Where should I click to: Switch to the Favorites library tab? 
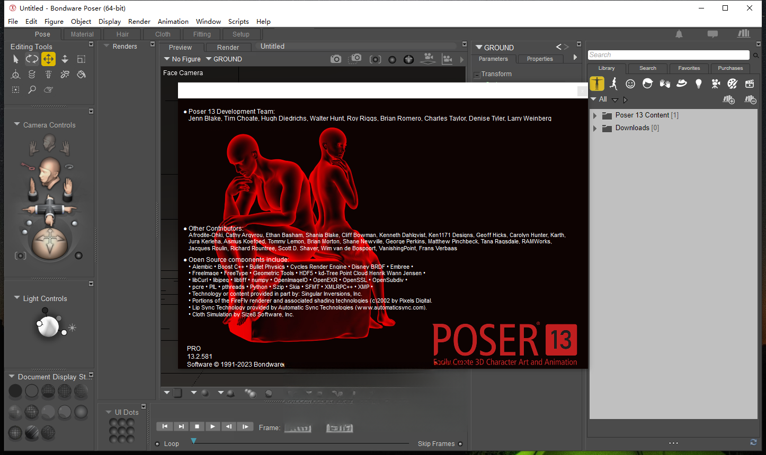click(x=689, y=68)
